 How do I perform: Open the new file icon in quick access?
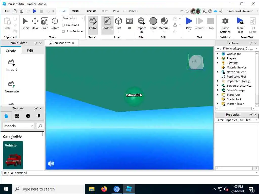pos(15,11)
